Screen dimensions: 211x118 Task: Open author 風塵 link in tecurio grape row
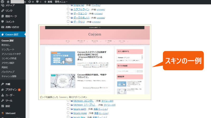click(x=101, y=113)
